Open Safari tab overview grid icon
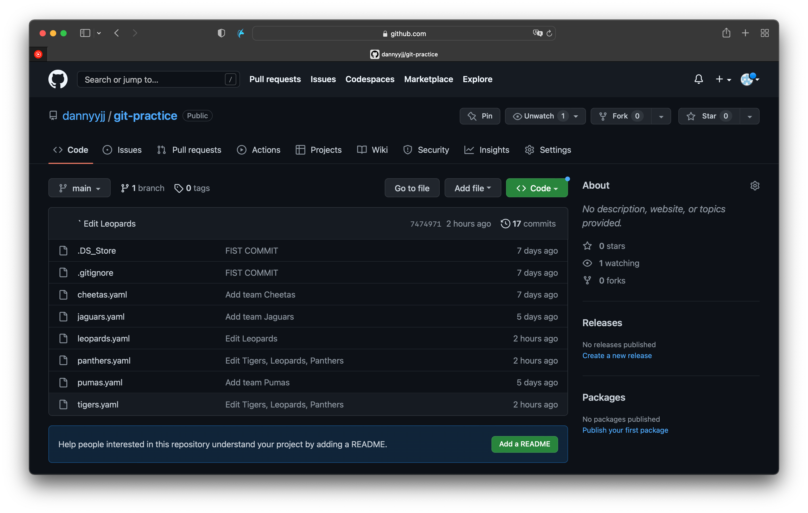The height and width of the screenshot is (513, 808). [x=764, y=33]
